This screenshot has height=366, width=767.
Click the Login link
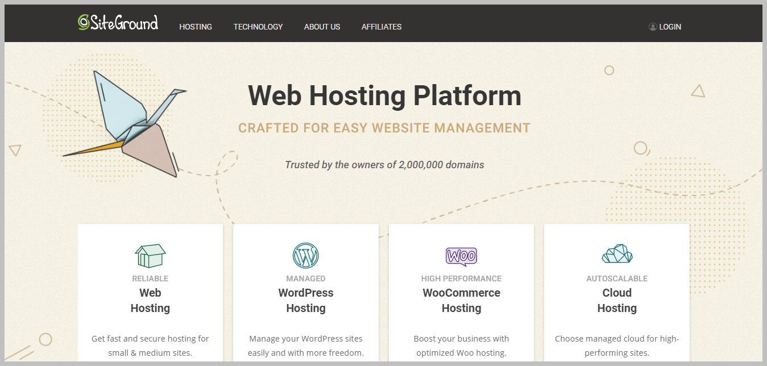pos(670,27)
